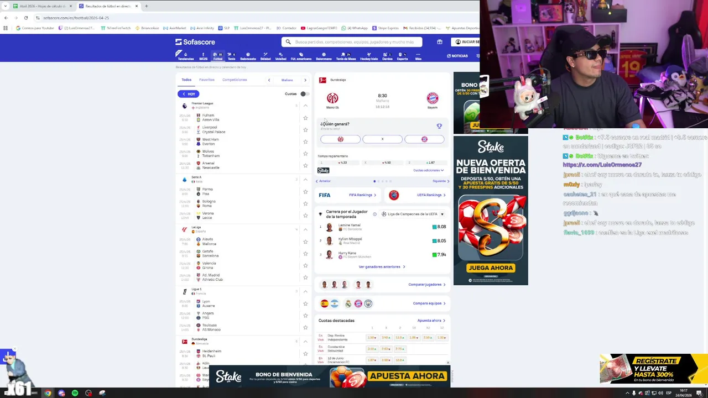Select the Voleibol sport icon
Image resolution: width=708 pixels, height=398 pixels.
(x=281, y=56)
